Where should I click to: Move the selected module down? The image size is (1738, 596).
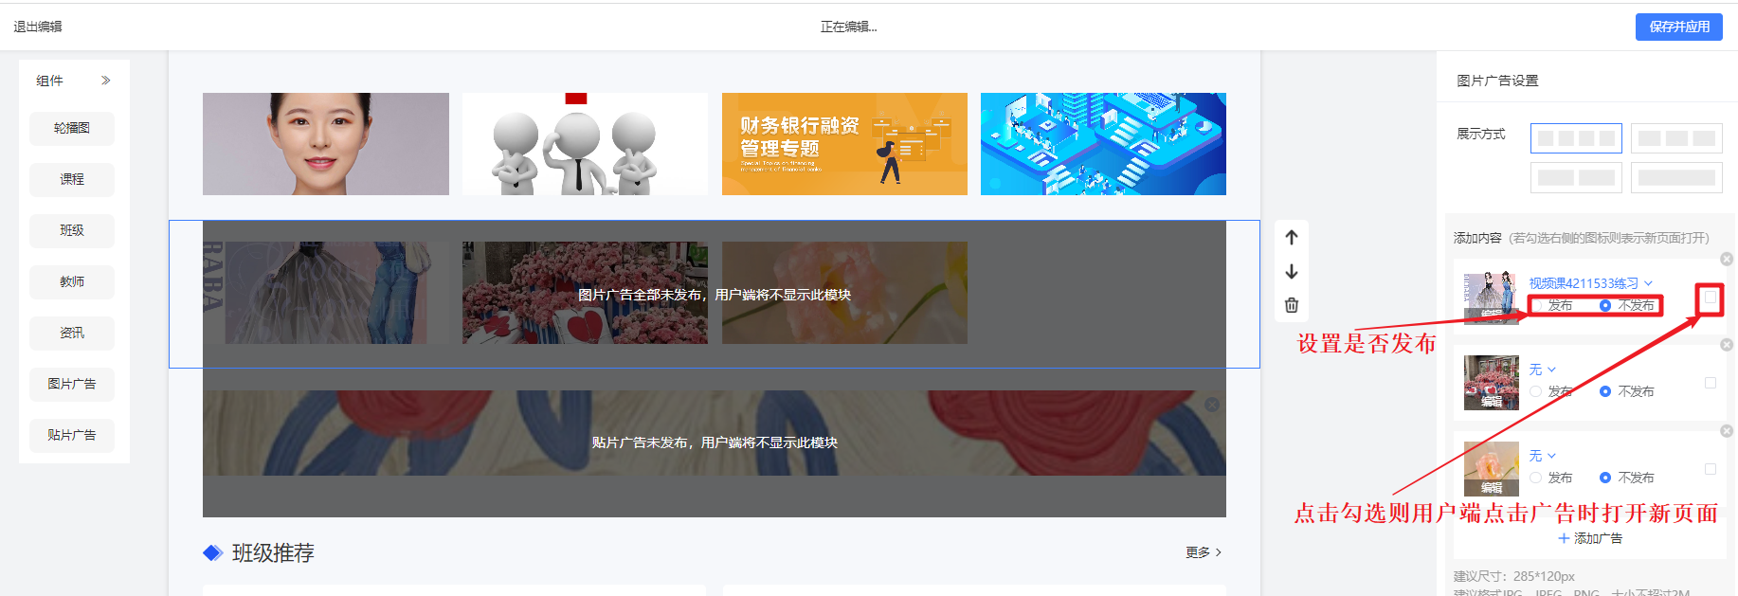pos(1291,271)
